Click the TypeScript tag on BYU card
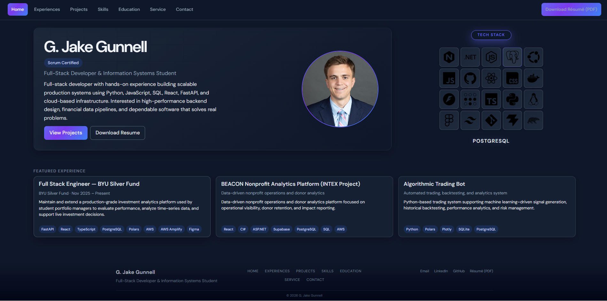Viewport: 607px width, 301px height. (86, 229)
